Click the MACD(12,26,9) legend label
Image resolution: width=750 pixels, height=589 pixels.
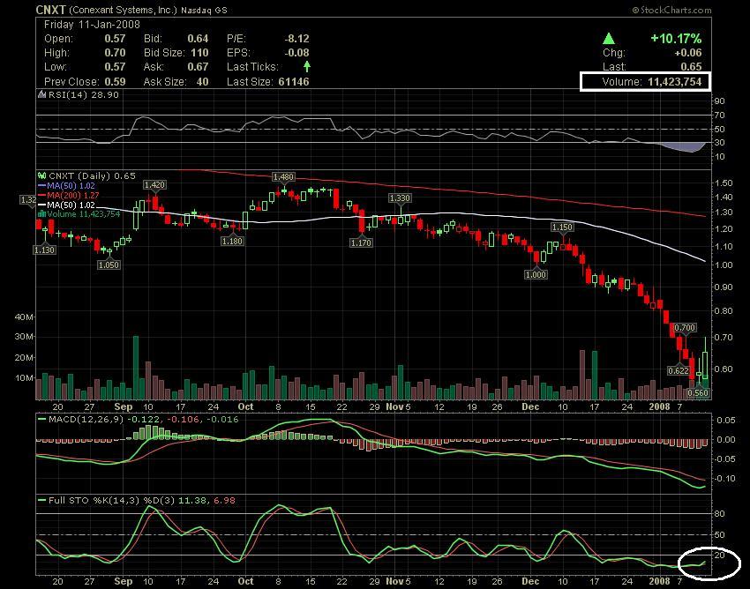click(86, 420)
